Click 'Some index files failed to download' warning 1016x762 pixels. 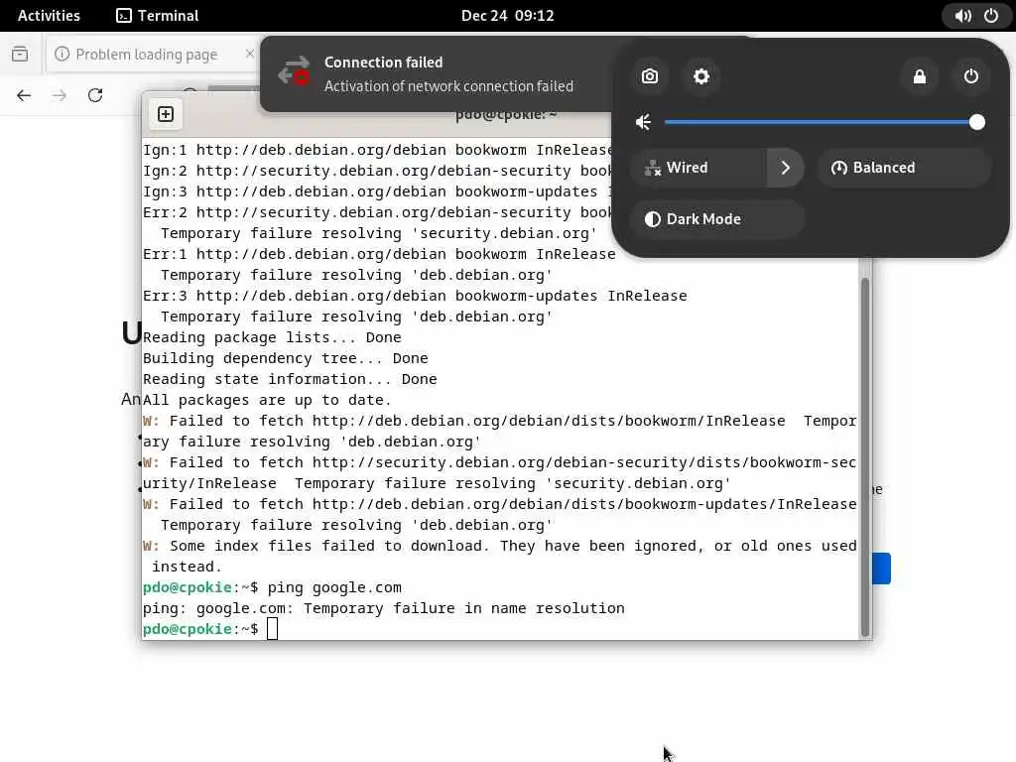pos(500,556)
